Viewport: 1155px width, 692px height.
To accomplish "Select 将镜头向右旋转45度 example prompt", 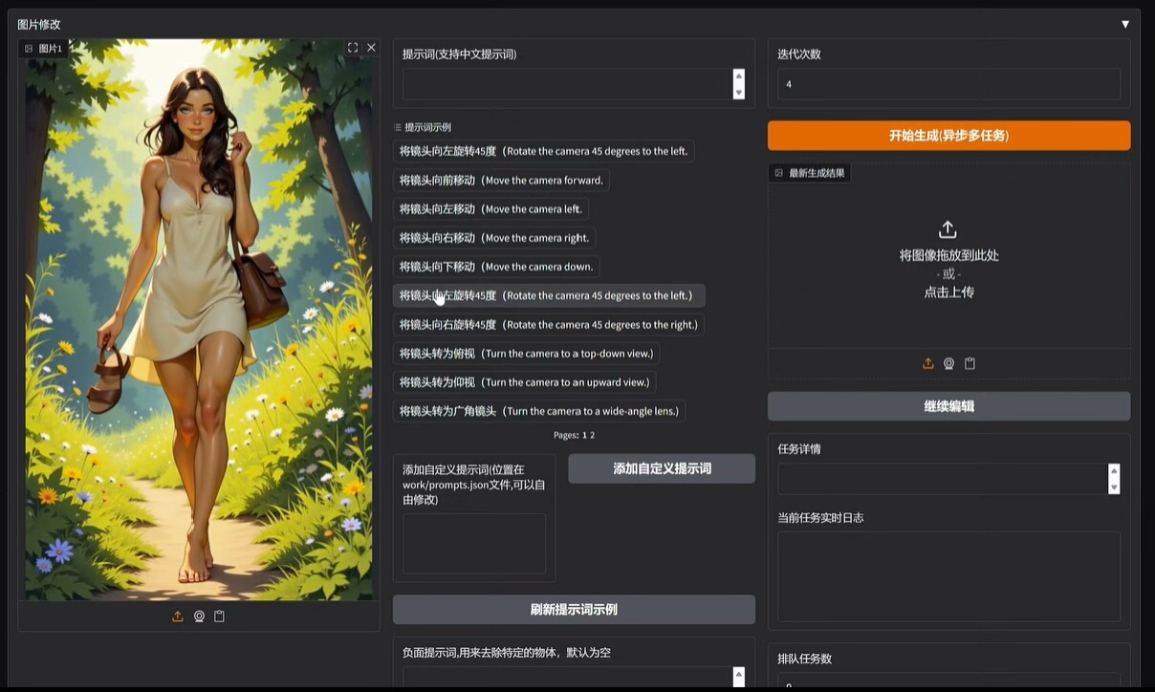I will click(549, 324).
